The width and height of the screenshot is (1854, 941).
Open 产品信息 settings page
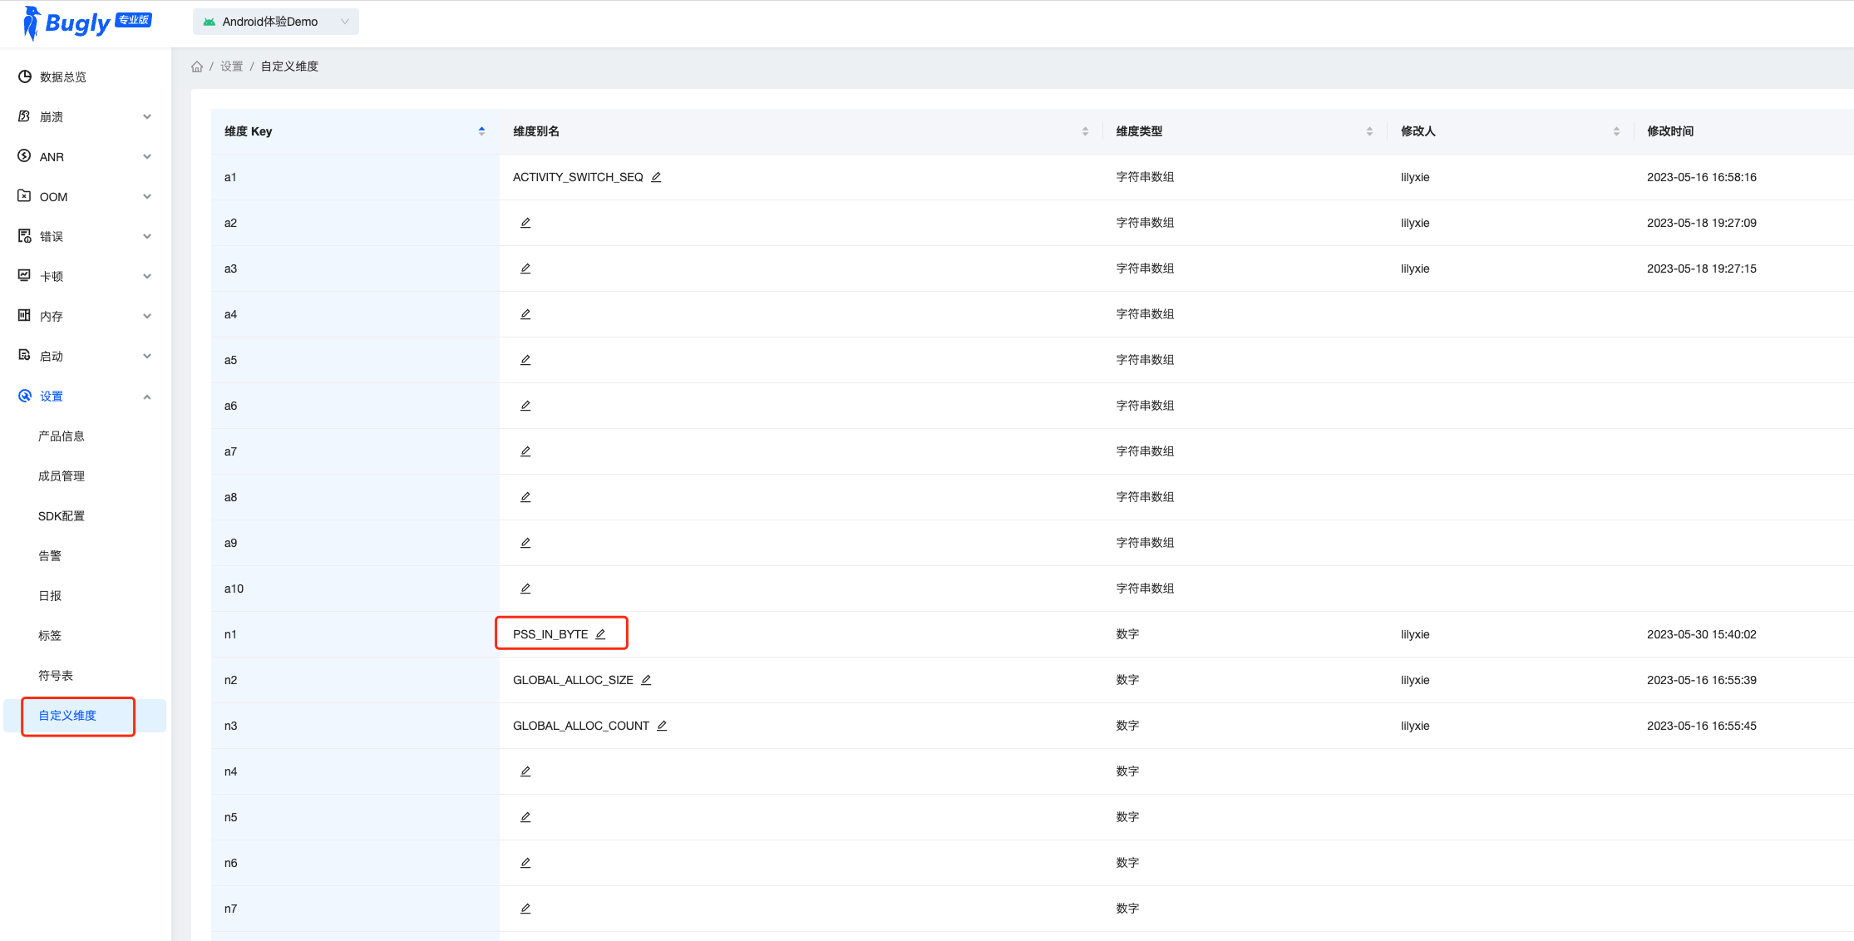[x=62, y=436]
